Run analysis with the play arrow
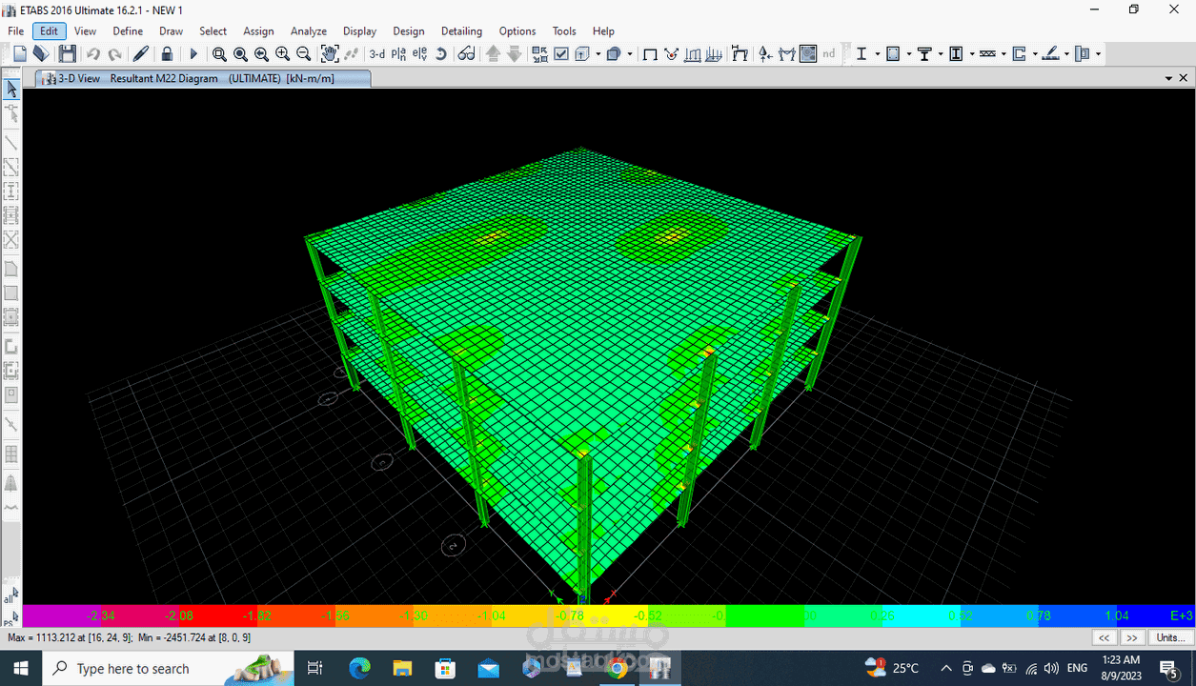1196x686 pixels. tap(193, 54)
